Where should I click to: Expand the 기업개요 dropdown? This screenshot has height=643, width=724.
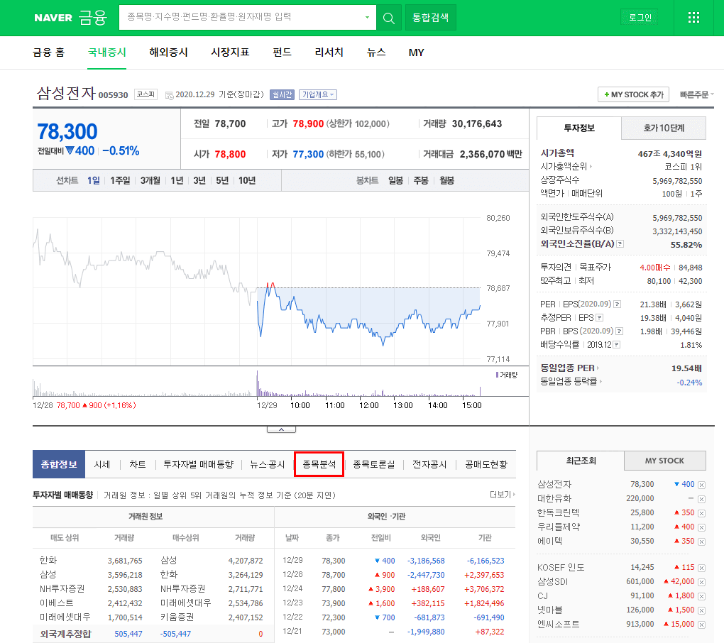click(318, 94)
